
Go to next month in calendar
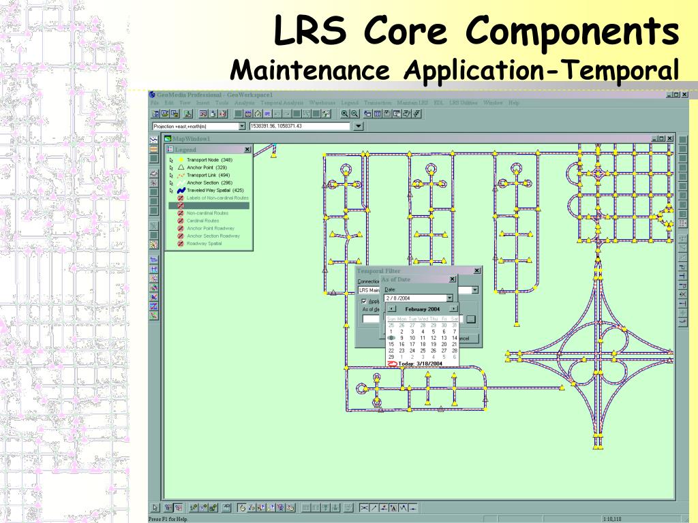click(x=453, y=308)
